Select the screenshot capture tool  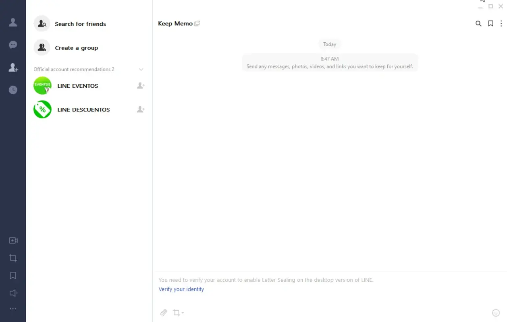176,313
